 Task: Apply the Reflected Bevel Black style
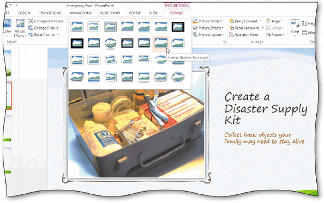click(x=127, y=76)
